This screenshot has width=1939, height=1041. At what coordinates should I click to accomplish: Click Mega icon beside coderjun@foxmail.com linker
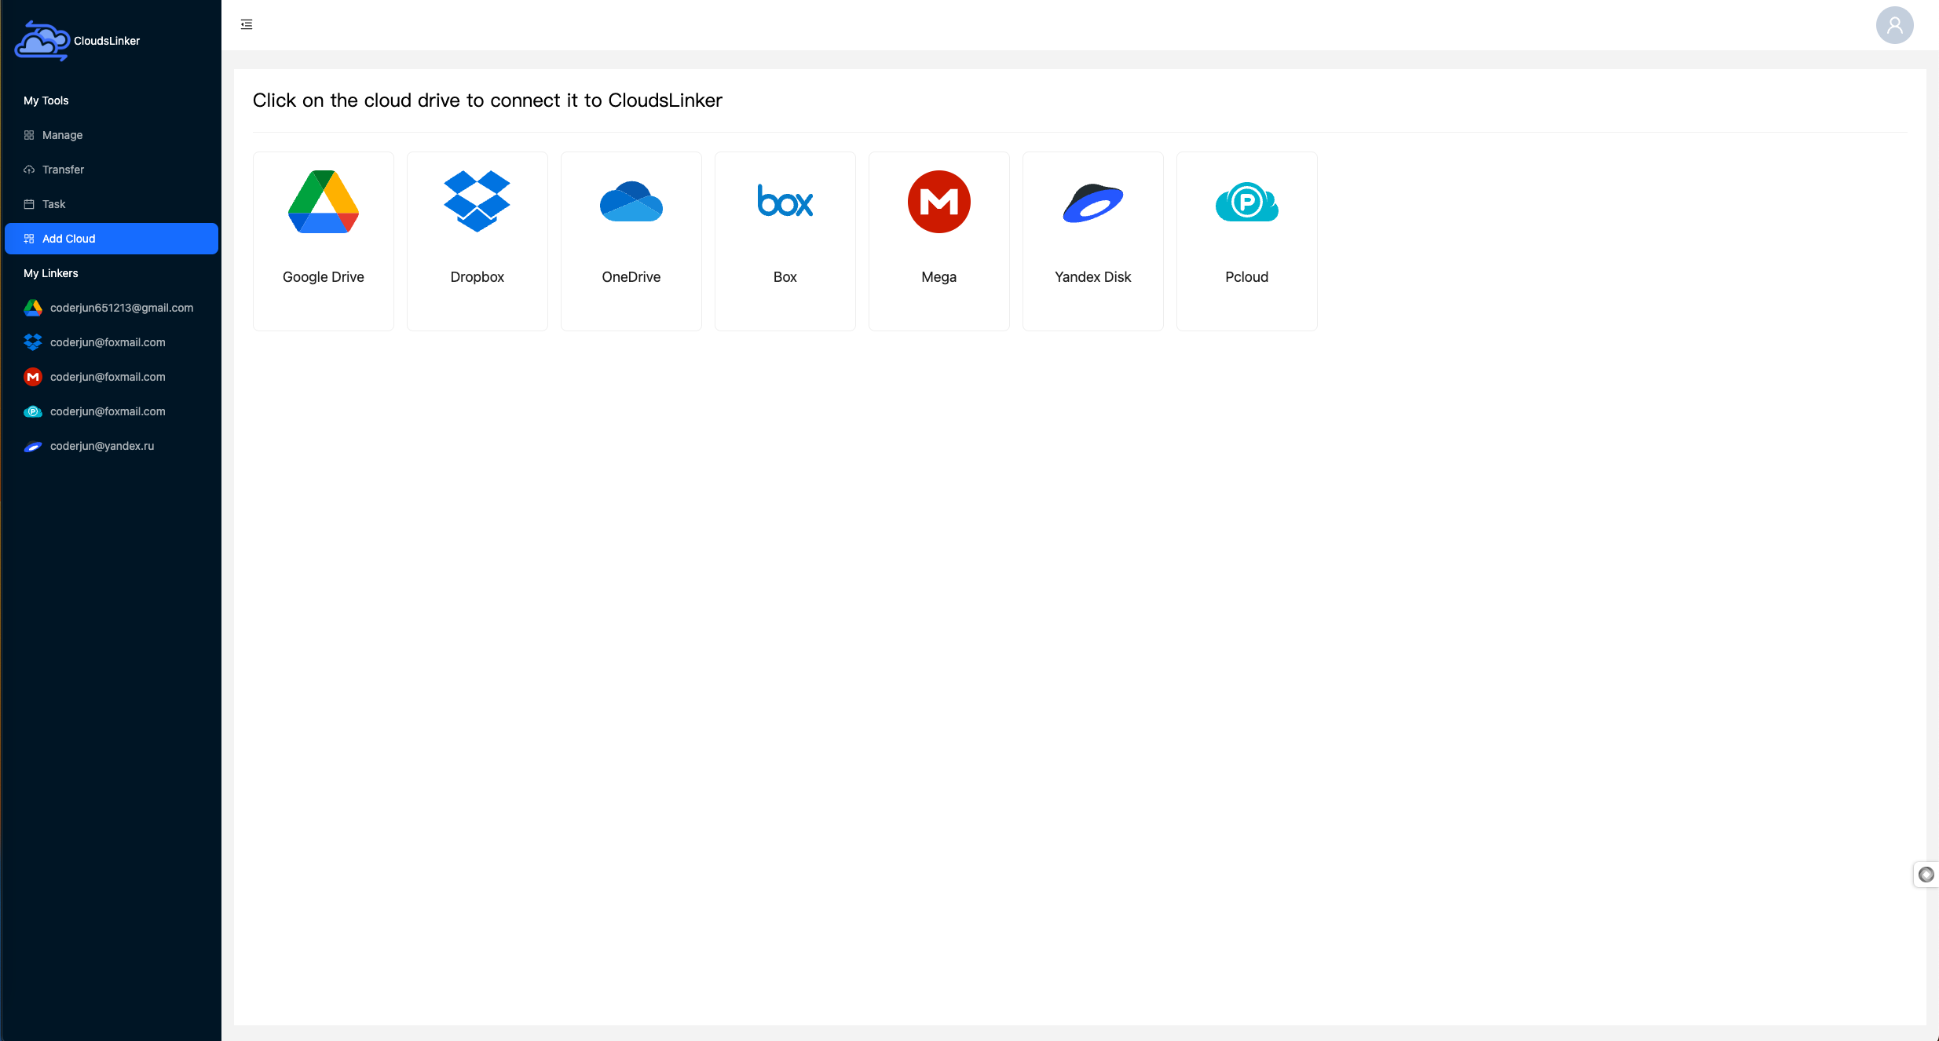click(x=33, y=377)
